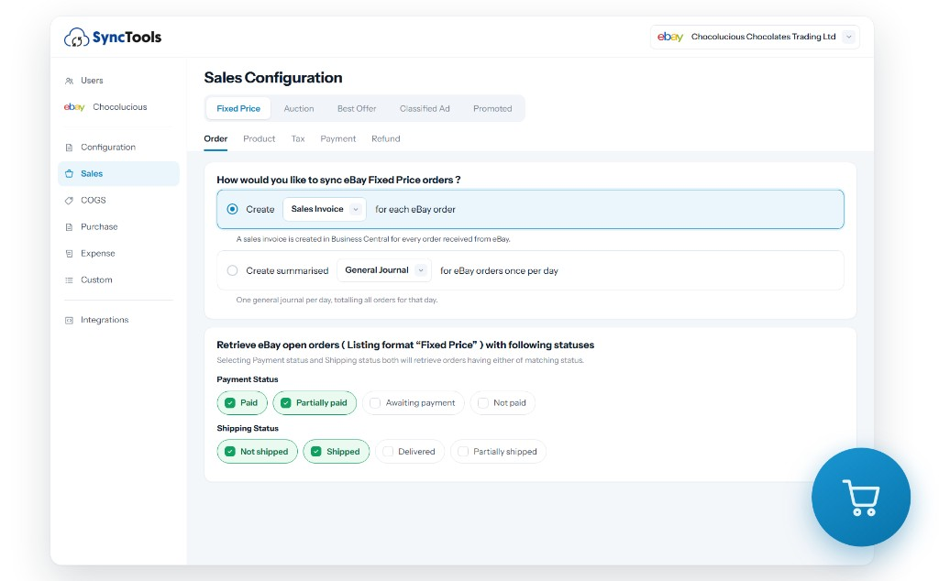Click the blue shopping cart circle

pyautogui.click(x=860, y=498)
